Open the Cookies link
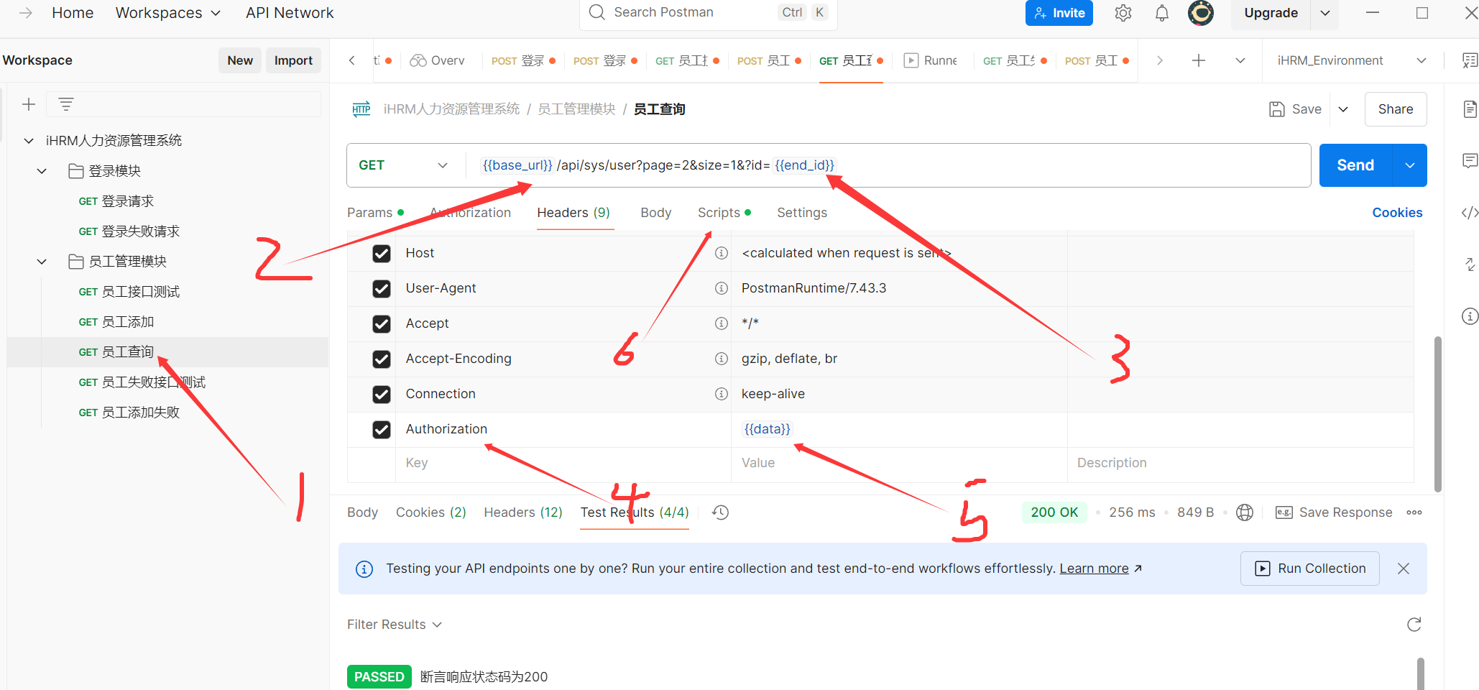Image resolution: width=1479 pixels, height=690 pixels. point(1397,213)
